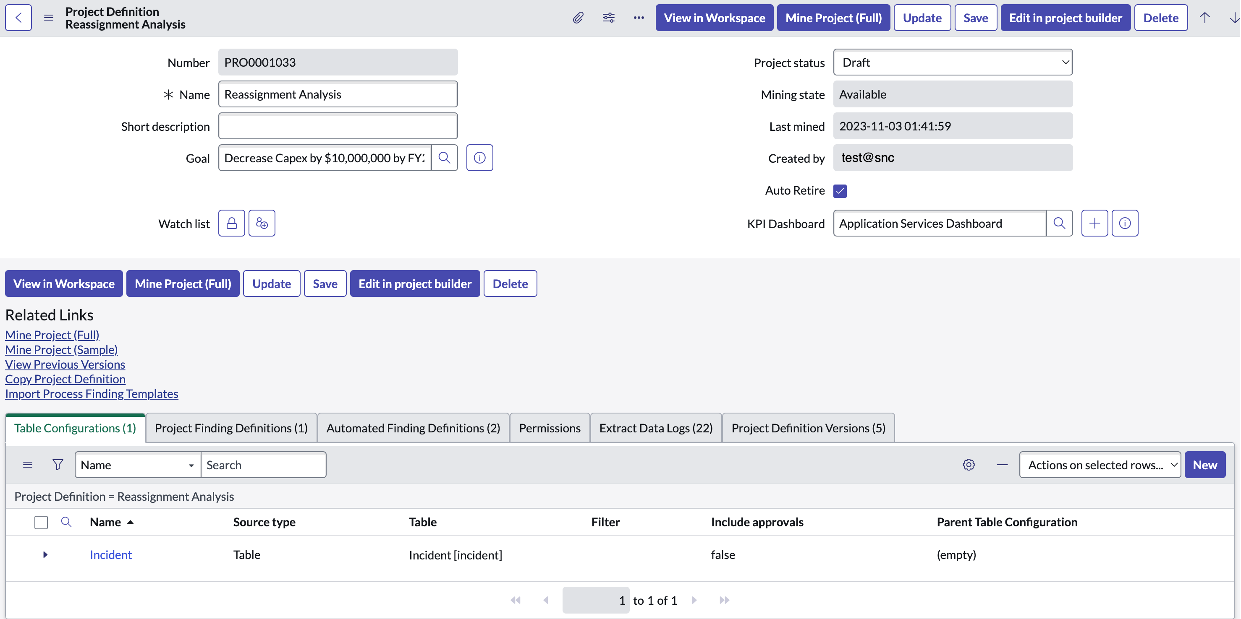
Task: Switch to Table Configurations tab
Action: (75, 428)
